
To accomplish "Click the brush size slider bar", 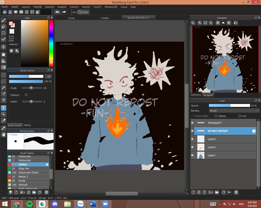I will pyautogui.click(x=26, y=76).
